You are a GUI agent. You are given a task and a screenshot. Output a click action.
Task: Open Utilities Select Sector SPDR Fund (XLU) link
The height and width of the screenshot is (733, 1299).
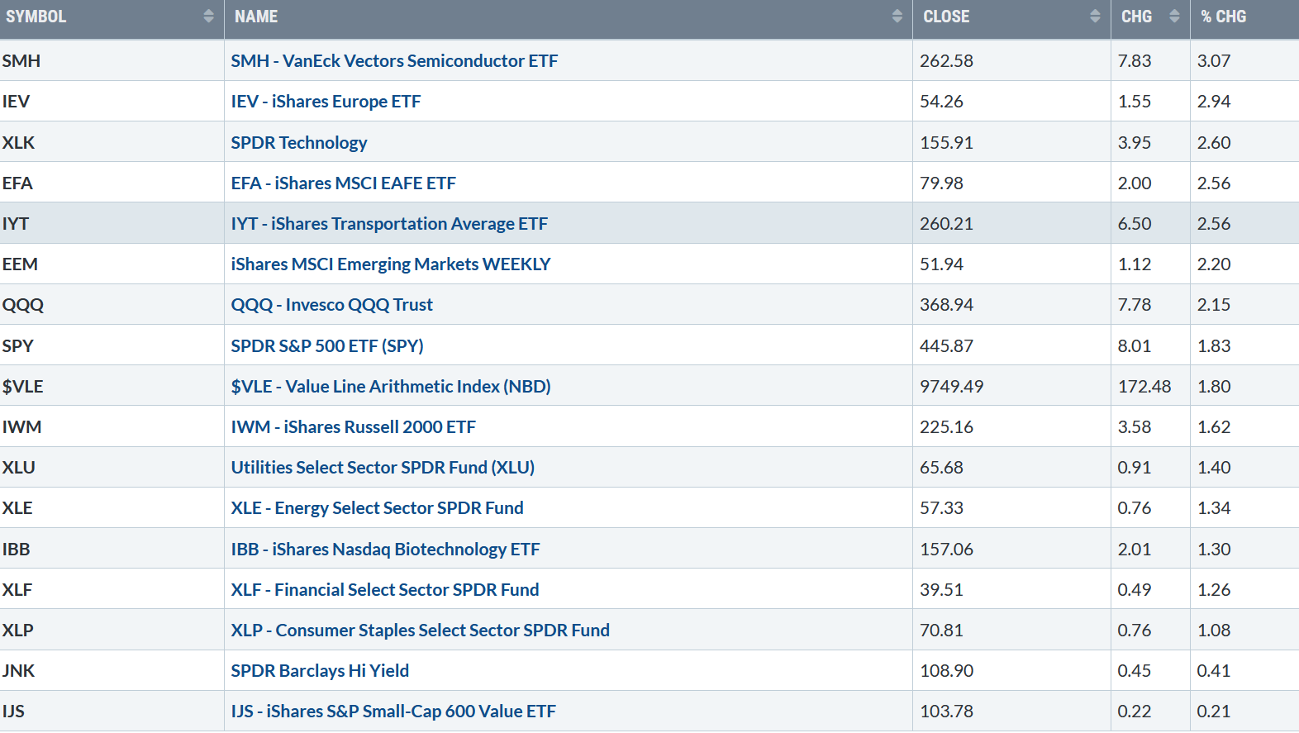coord(383,468)
